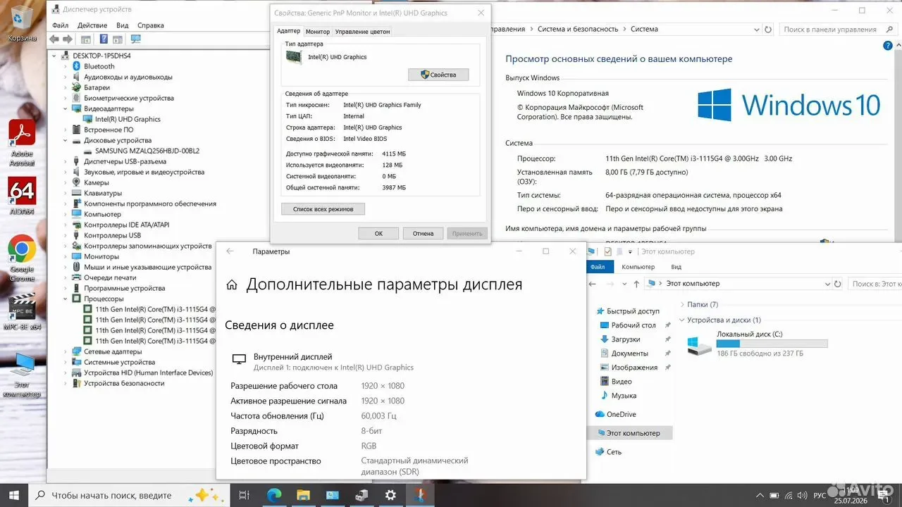Screen dimensions: 902x507
Task: Open the Explorer address bar dropdown
Action: pyautogui.click(x=827, y=284)
